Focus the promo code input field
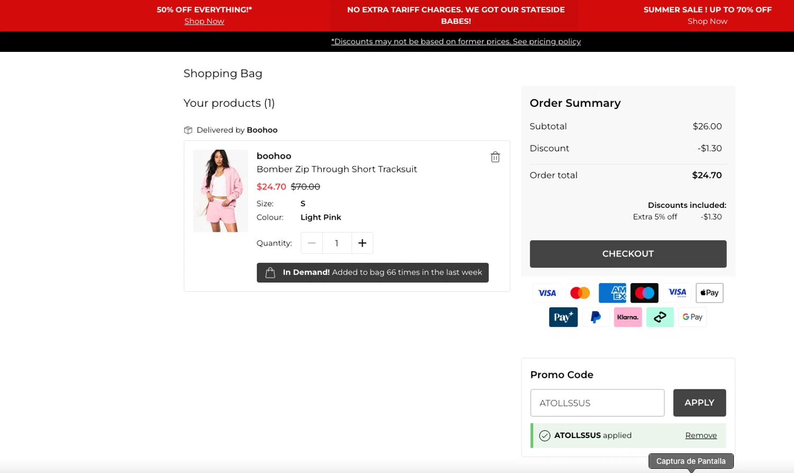 (597, 403)
